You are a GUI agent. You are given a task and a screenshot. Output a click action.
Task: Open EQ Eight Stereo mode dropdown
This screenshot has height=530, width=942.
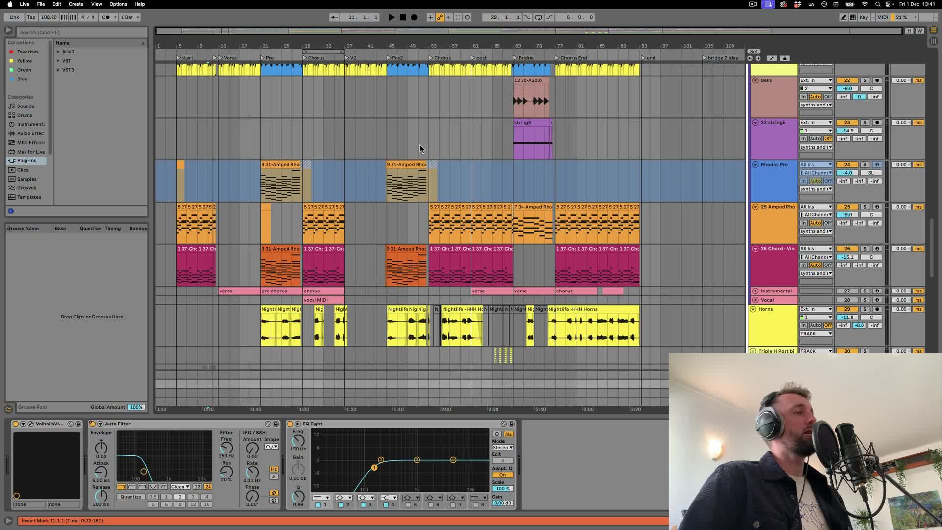coord(502,448)
